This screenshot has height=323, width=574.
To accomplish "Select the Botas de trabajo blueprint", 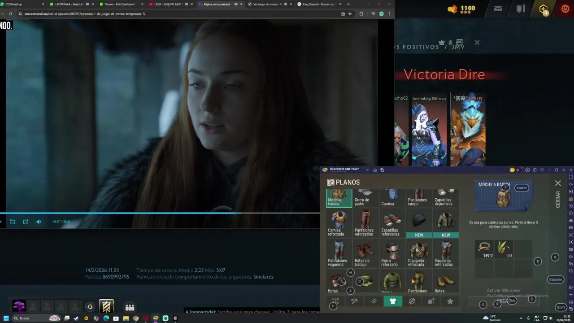I will 365,254.
